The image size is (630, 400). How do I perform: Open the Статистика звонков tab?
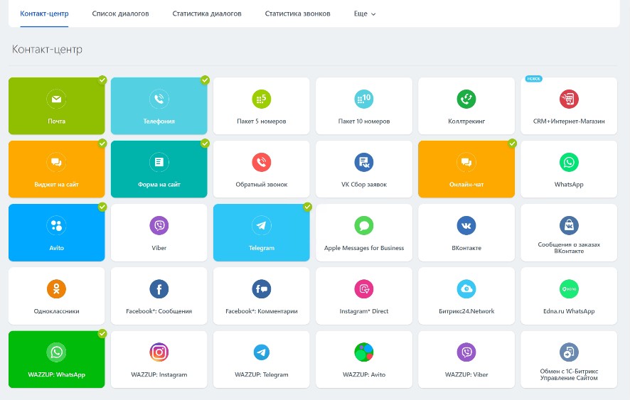pyautogui.click(x=297, y=13)
